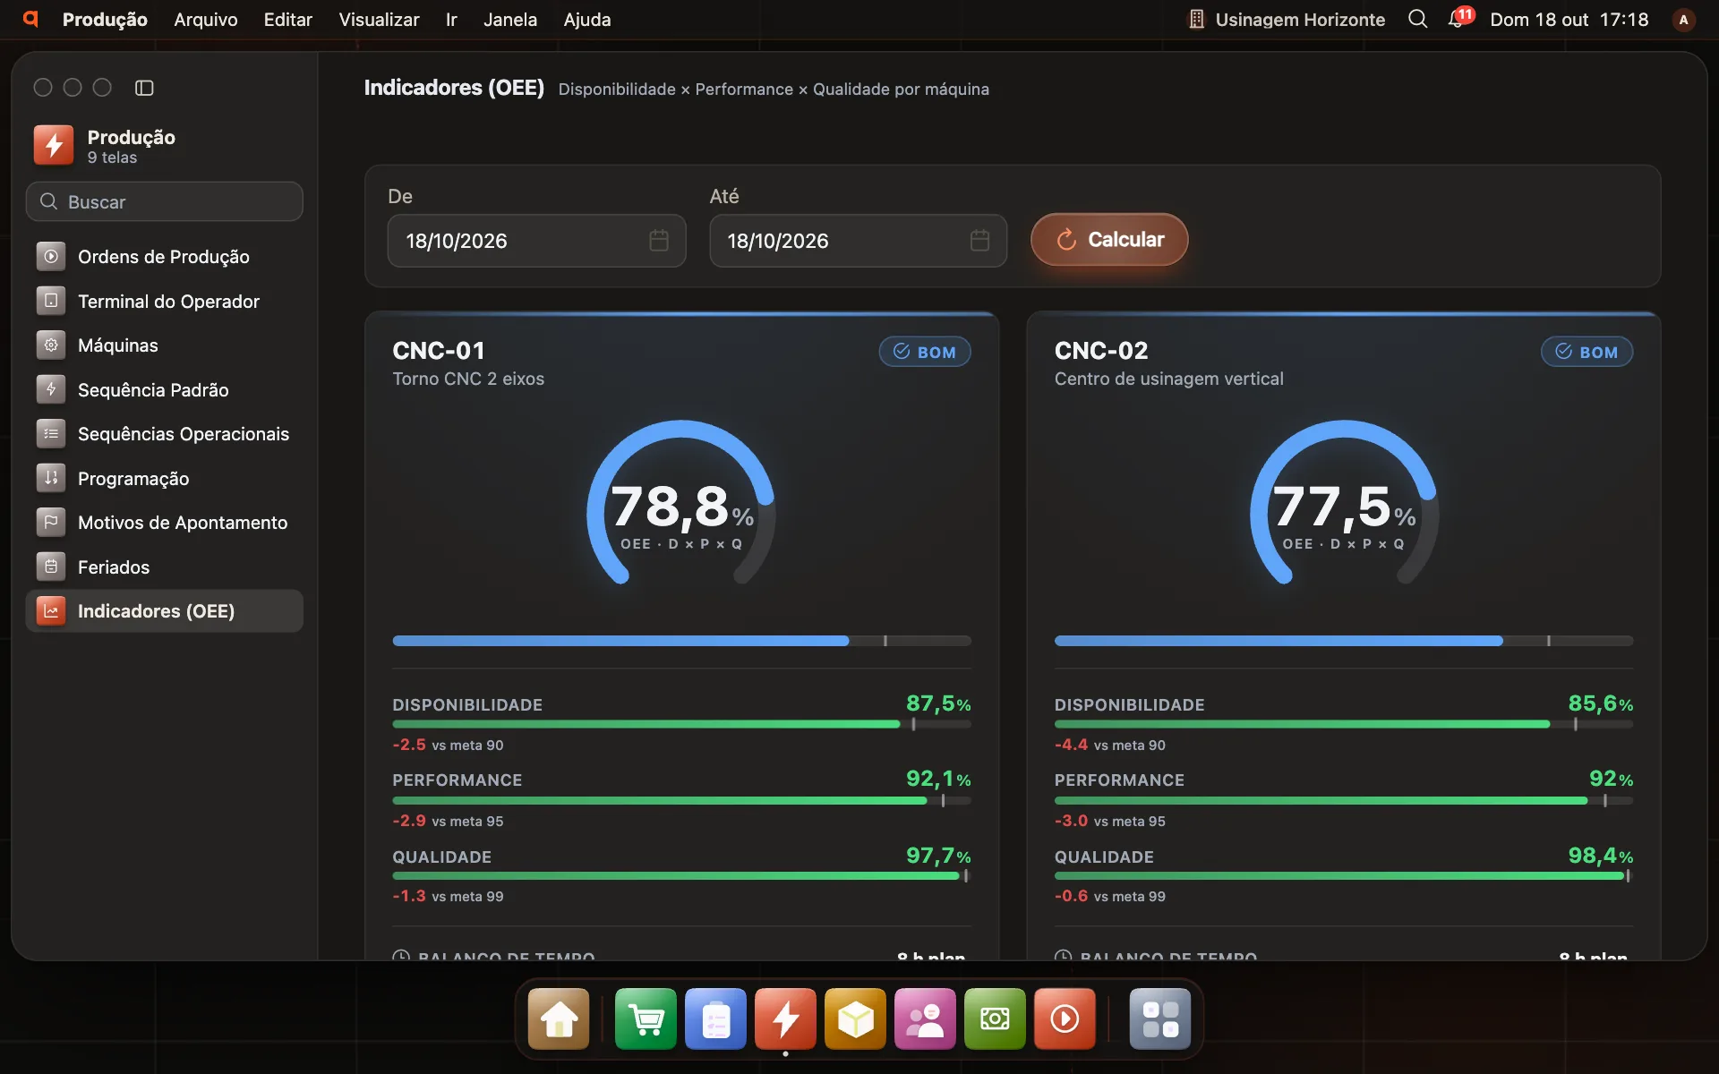Click CNC-02 OEE progress bar
The width and height of the screenshot is (1719, 1074).
[1344, 641]
